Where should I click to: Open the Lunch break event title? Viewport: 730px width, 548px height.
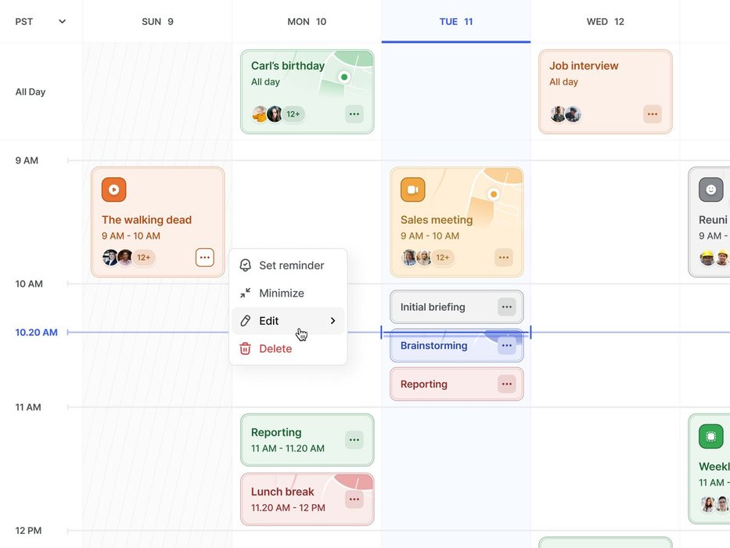click(282, 492)
